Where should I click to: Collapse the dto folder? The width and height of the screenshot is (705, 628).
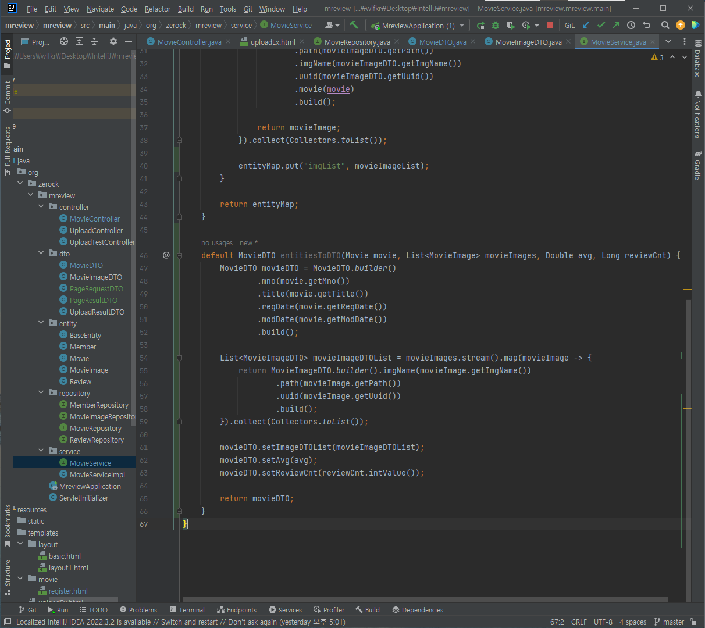pos(41,253)
